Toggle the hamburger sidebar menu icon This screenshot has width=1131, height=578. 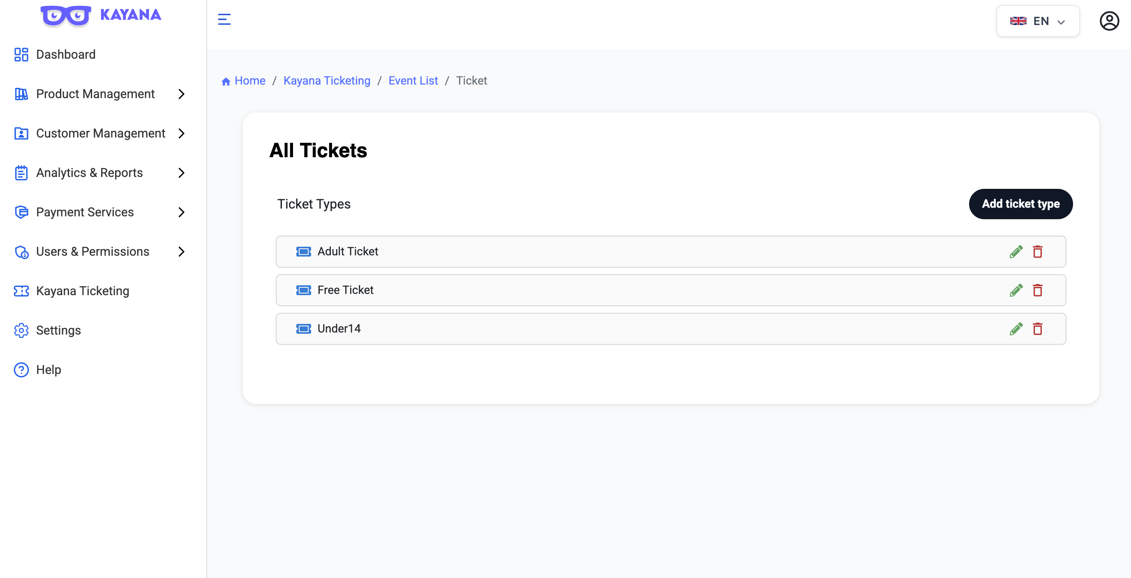[x=224, y=19]
